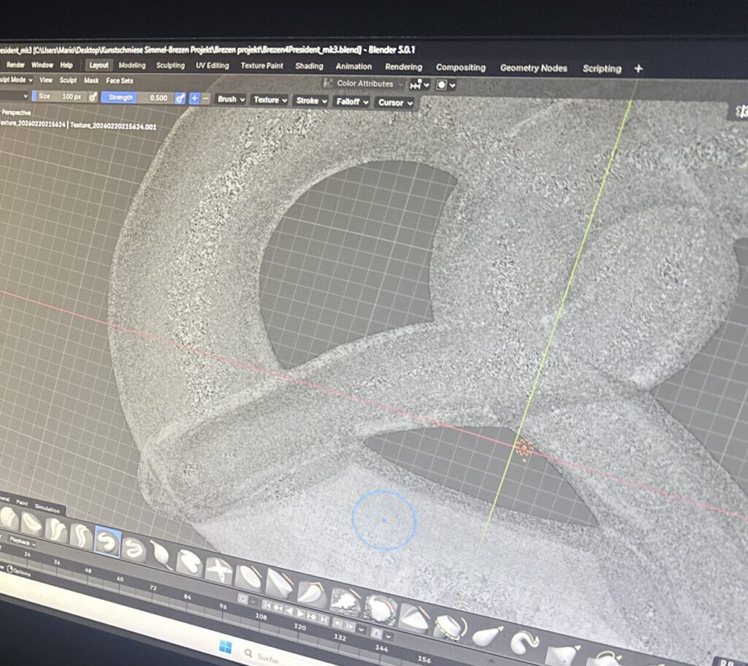
Task: Choose the cylinder brush with dashed ring
Action: 449,628
